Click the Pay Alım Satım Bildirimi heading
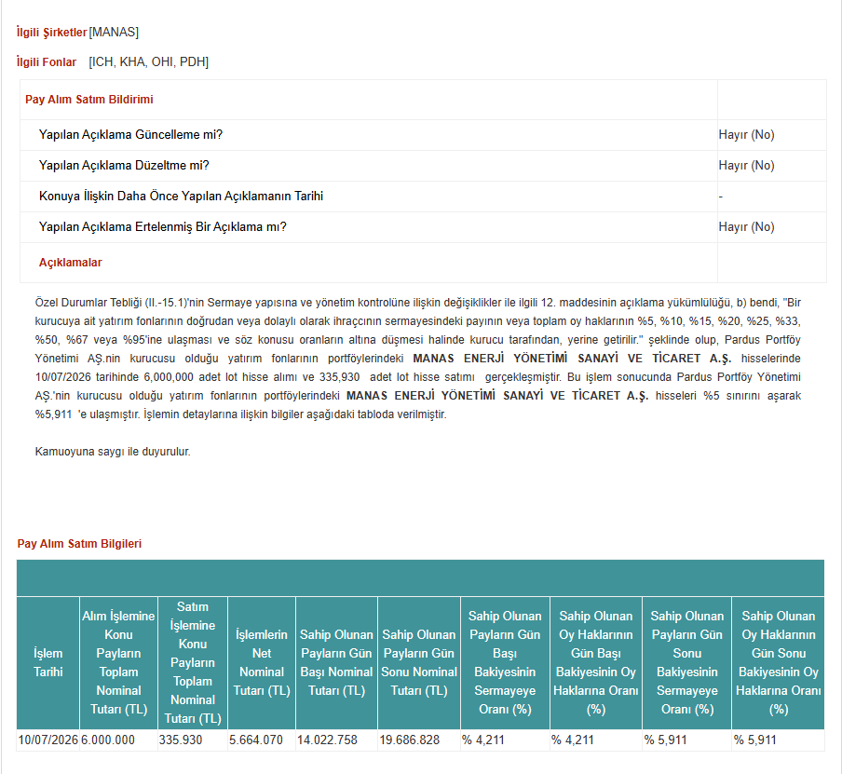Viewport: 842px width, 774px height. (x=89, y=100)
